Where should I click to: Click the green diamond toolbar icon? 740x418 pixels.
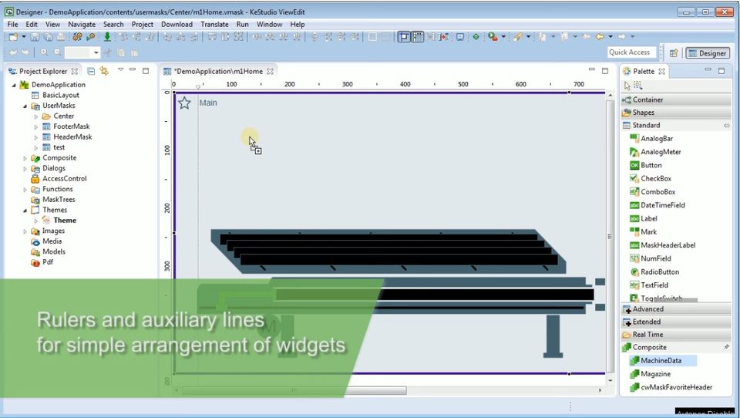point(476,36)
